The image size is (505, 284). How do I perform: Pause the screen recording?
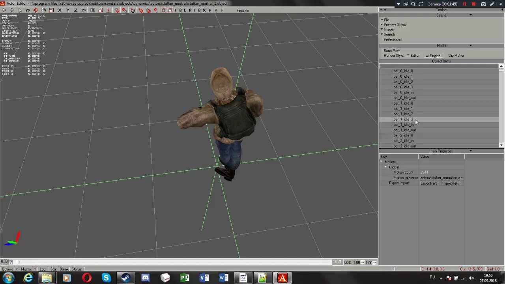coord(464,4)
